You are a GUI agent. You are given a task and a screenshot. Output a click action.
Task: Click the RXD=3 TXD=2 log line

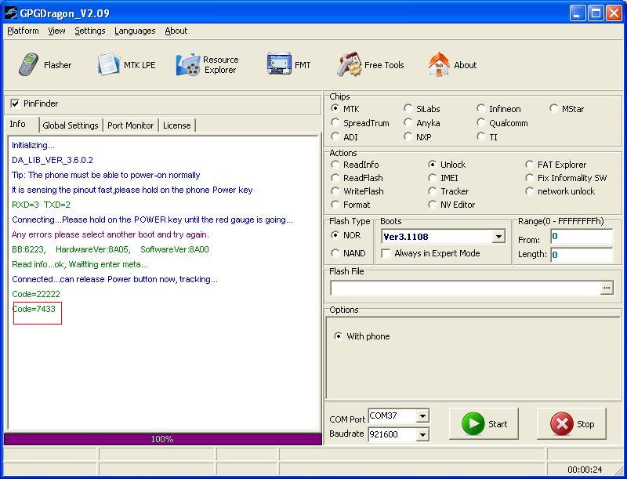click(x=42, y=205)
